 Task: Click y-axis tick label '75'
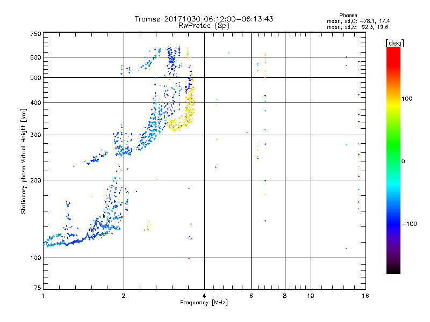point(38,288)
